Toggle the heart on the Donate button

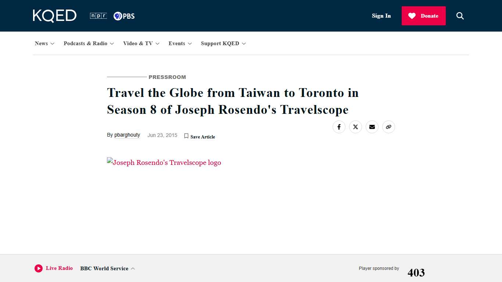[411, 16]
